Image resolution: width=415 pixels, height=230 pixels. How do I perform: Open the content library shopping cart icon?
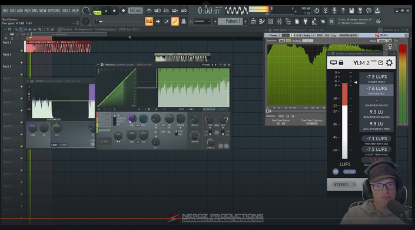(x=331, y=21)
